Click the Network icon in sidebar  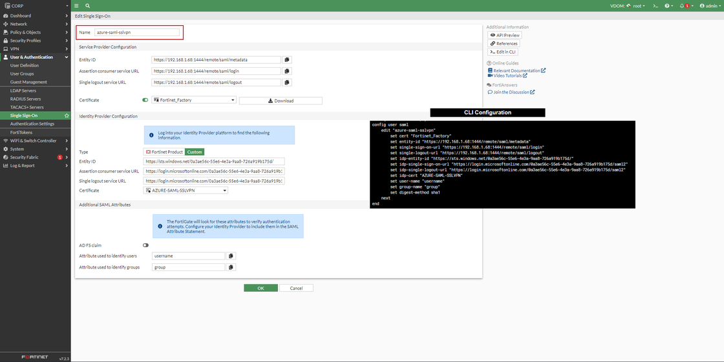(6, 24)
